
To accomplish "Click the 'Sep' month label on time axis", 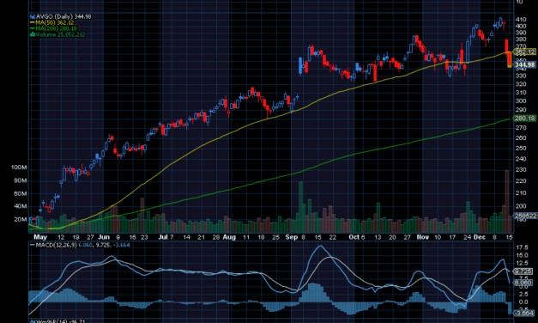I will click(292, 237).
